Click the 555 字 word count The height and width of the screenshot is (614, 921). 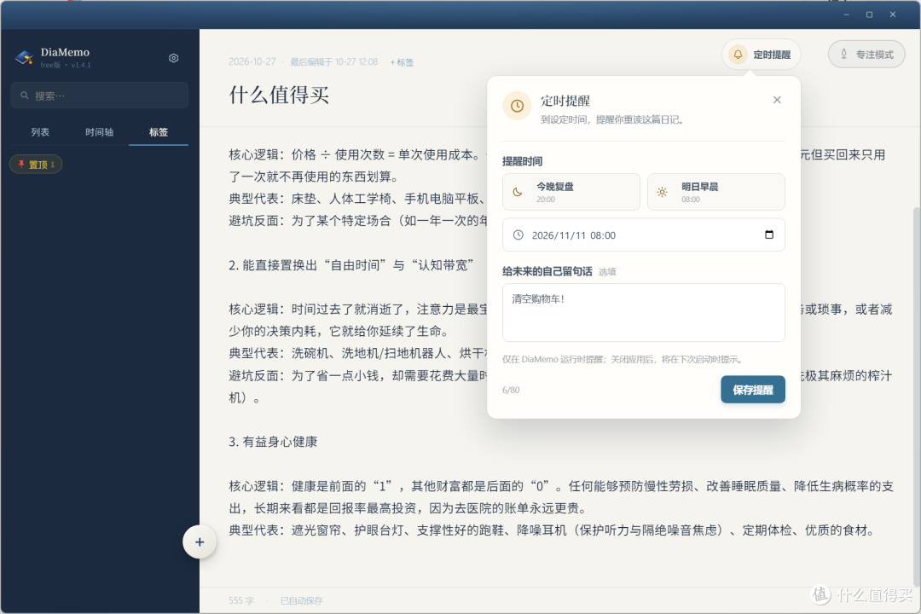pos(241,600)
